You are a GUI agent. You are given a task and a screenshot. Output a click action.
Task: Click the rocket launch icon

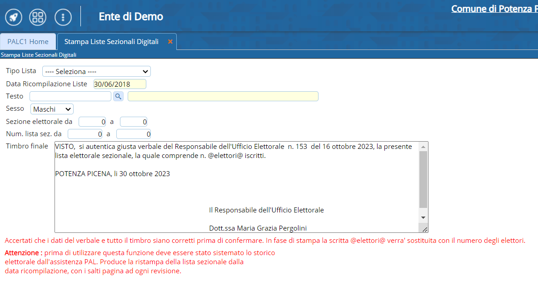click(14, 17)
